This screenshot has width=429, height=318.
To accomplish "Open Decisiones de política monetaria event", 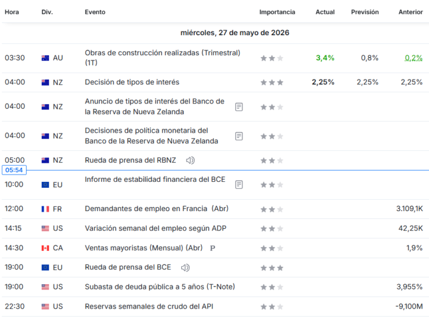I will pyautogui.click(x=151, y=136).
